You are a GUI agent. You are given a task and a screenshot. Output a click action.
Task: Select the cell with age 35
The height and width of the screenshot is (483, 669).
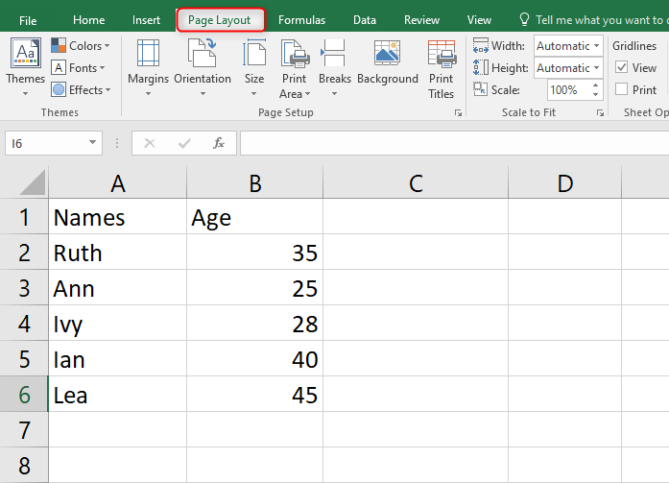pyautogui.click(x=254, y=253)
